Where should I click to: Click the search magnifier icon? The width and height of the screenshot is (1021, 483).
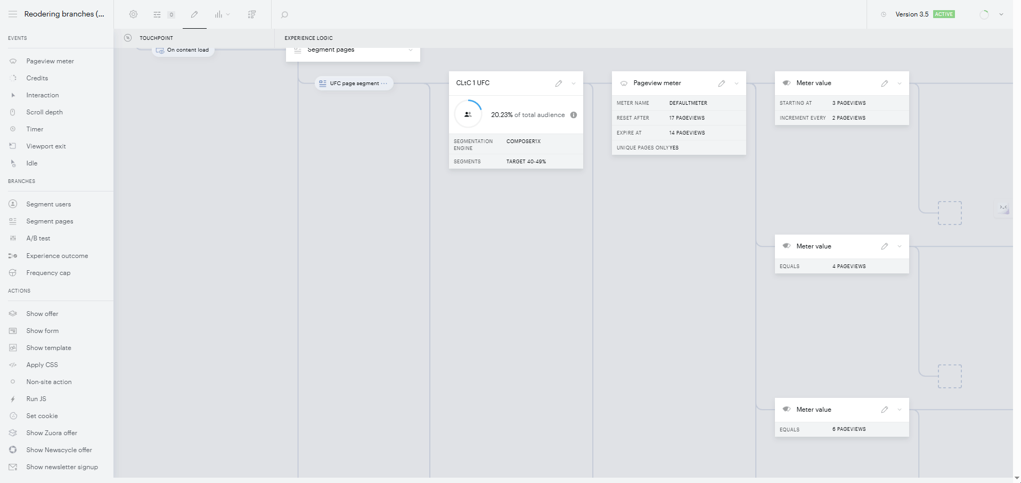point(284,15)
